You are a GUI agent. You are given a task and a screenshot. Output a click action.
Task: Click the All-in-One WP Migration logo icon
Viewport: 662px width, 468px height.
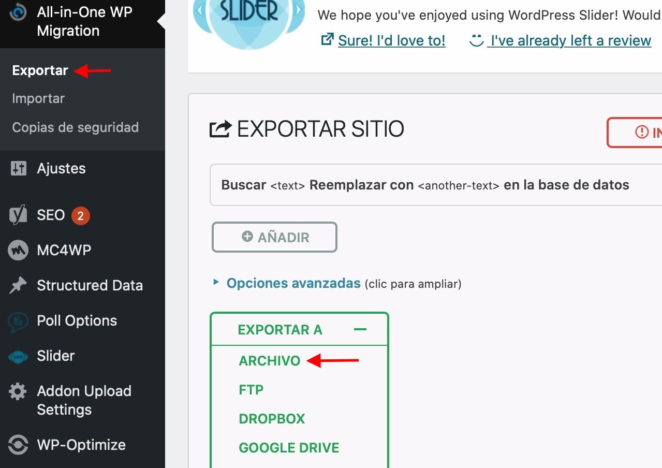point(18,11)
